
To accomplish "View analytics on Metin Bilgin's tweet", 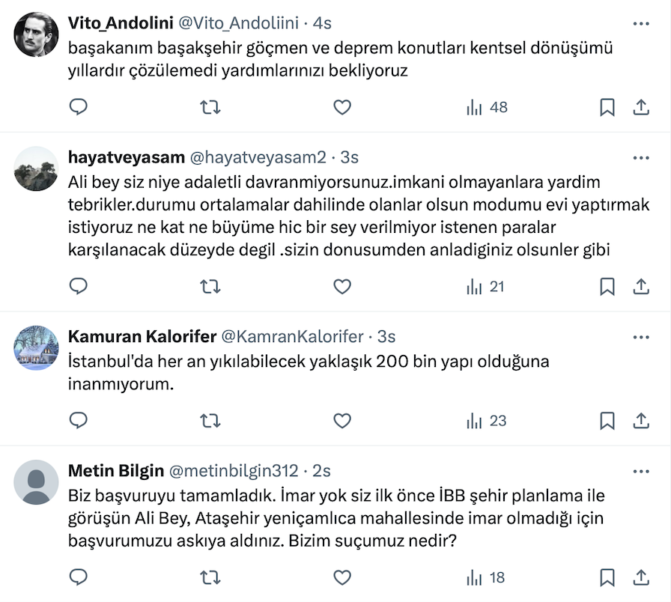I will 485,577.
